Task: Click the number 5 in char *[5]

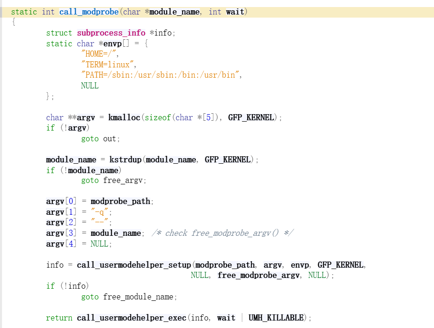Action: click(208, 117)
